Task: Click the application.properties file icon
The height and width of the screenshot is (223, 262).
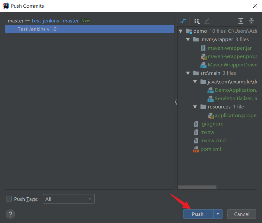Action: (211, 115)
